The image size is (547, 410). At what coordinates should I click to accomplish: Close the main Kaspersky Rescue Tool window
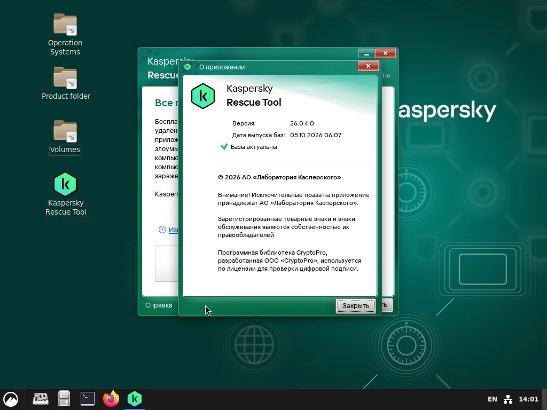tap(386, 53)
